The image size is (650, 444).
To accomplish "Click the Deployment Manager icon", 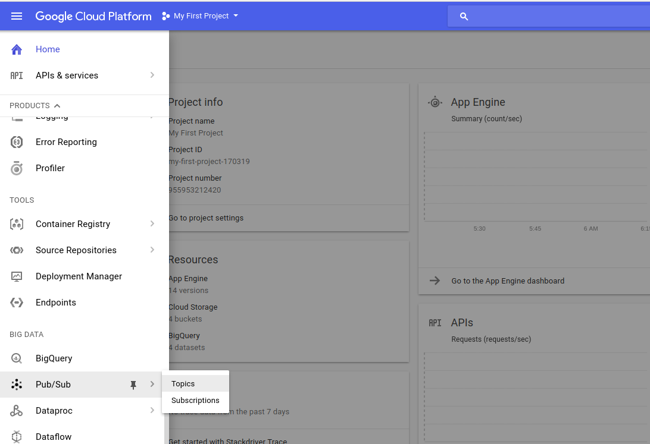I will coord(17,276).
